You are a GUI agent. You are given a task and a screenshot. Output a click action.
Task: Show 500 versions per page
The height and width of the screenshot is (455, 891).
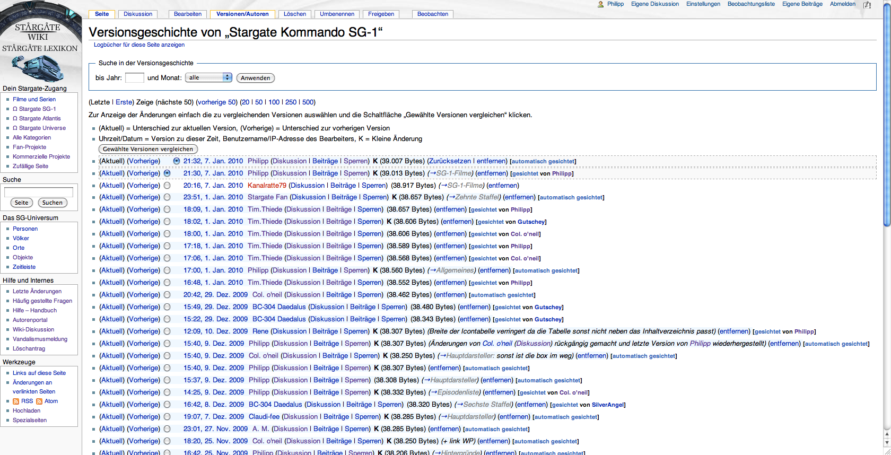308,102
